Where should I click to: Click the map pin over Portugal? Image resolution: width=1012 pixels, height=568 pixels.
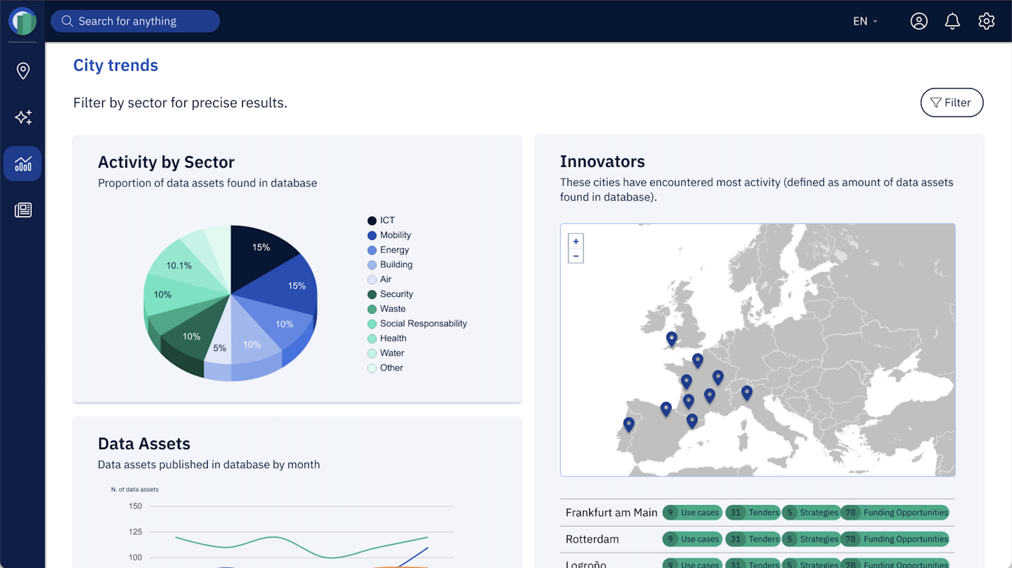coord(629,424)
